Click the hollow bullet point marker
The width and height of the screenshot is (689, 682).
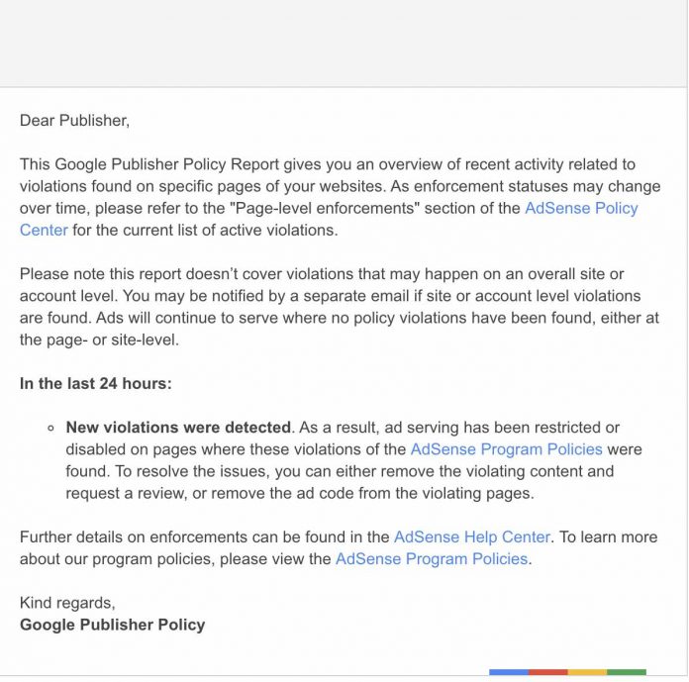click(x=49, y=429)
